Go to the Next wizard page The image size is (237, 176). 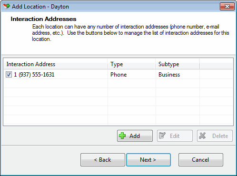point(148,160)
